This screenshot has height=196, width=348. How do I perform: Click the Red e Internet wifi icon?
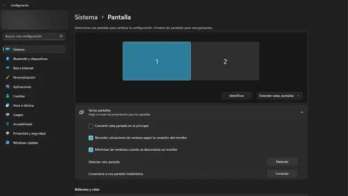pyautogui.click(x=8, y=68)
